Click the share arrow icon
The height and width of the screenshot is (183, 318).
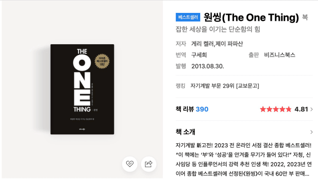coord(149,164)
